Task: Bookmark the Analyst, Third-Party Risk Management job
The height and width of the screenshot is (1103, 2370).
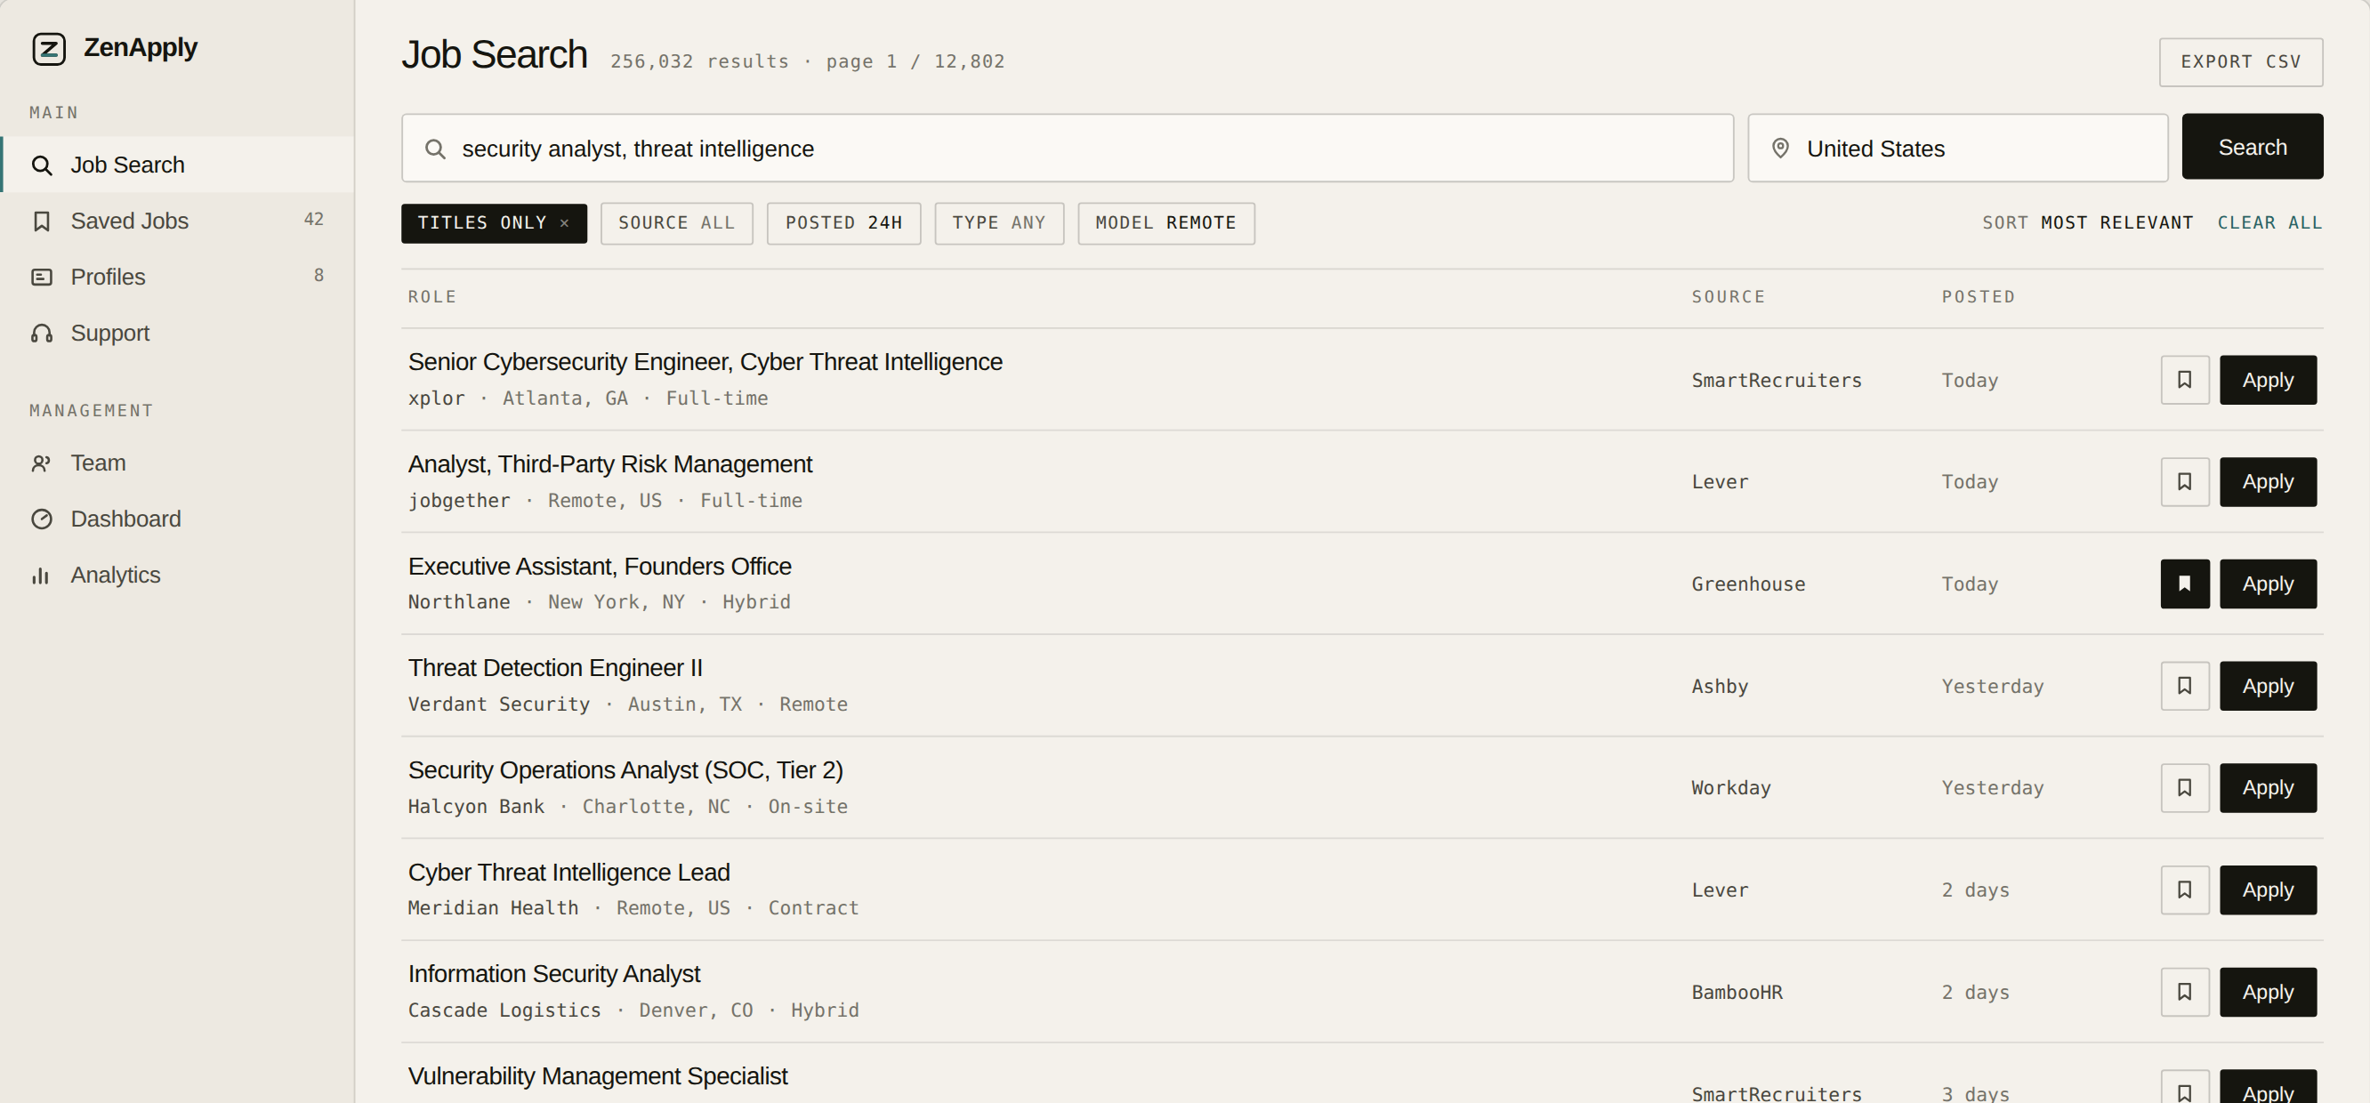Action: (x=2185, y=482)
